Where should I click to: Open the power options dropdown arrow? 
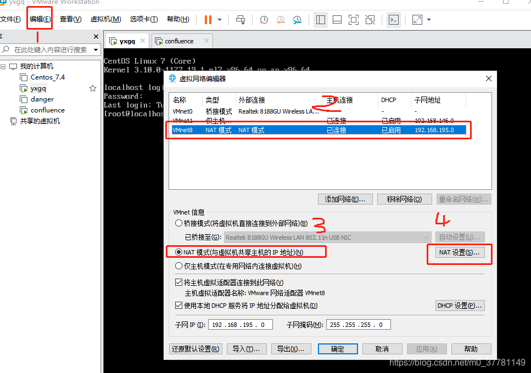pos(220,20)
